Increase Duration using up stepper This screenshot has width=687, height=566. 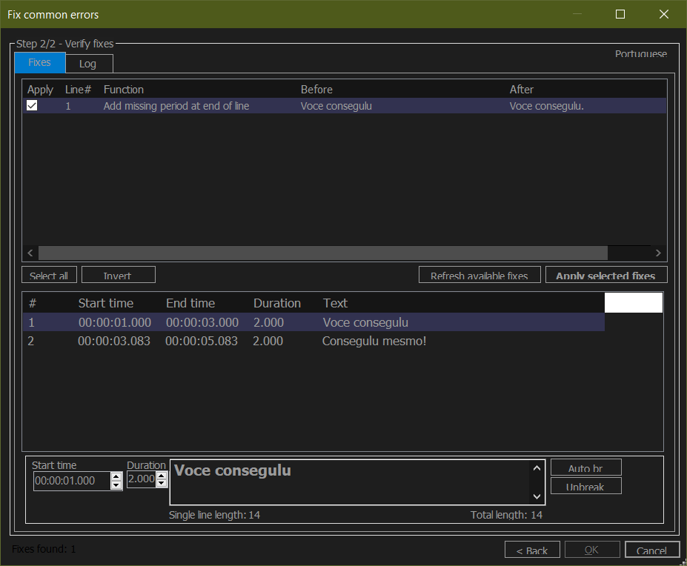click(162, 476)
